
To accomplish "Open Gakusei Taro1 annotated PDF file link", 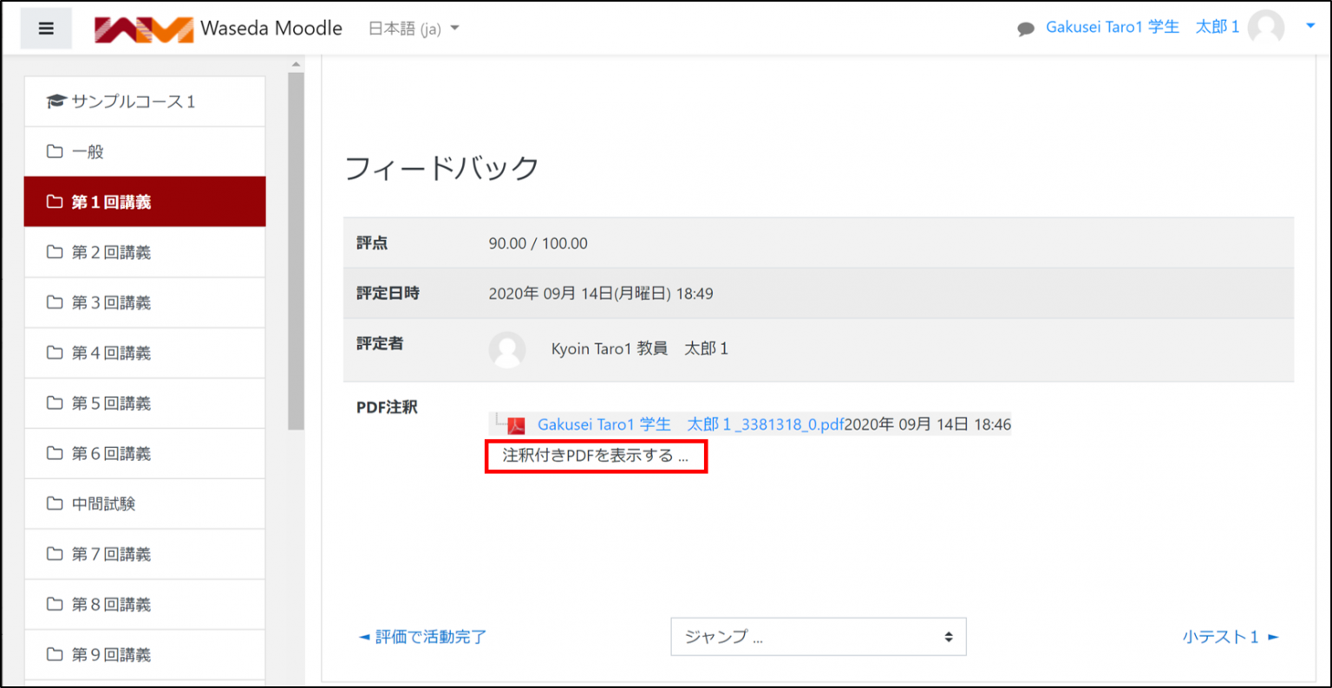I will coord(689,425).
